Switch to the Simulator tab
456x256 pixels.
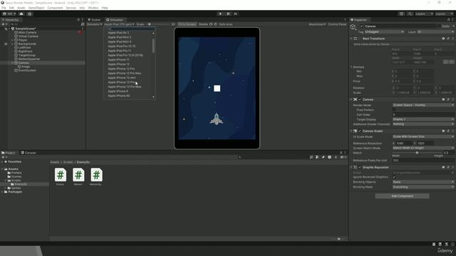115,20
